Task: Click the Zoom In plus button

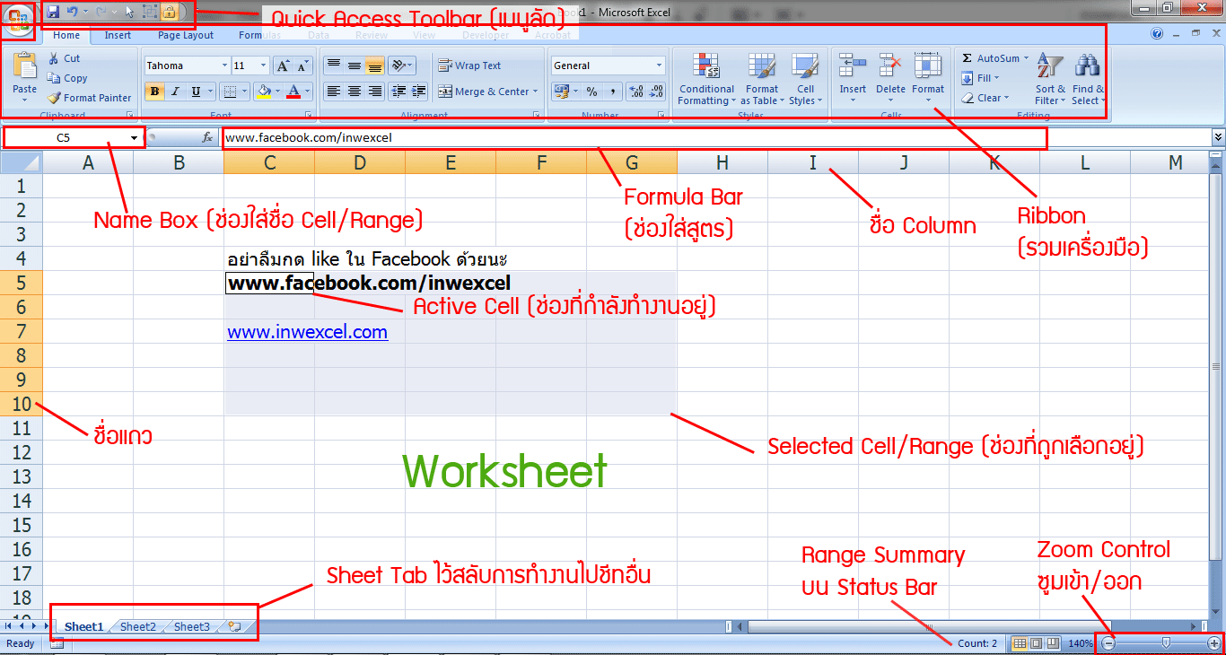Action: [1214, 643]
